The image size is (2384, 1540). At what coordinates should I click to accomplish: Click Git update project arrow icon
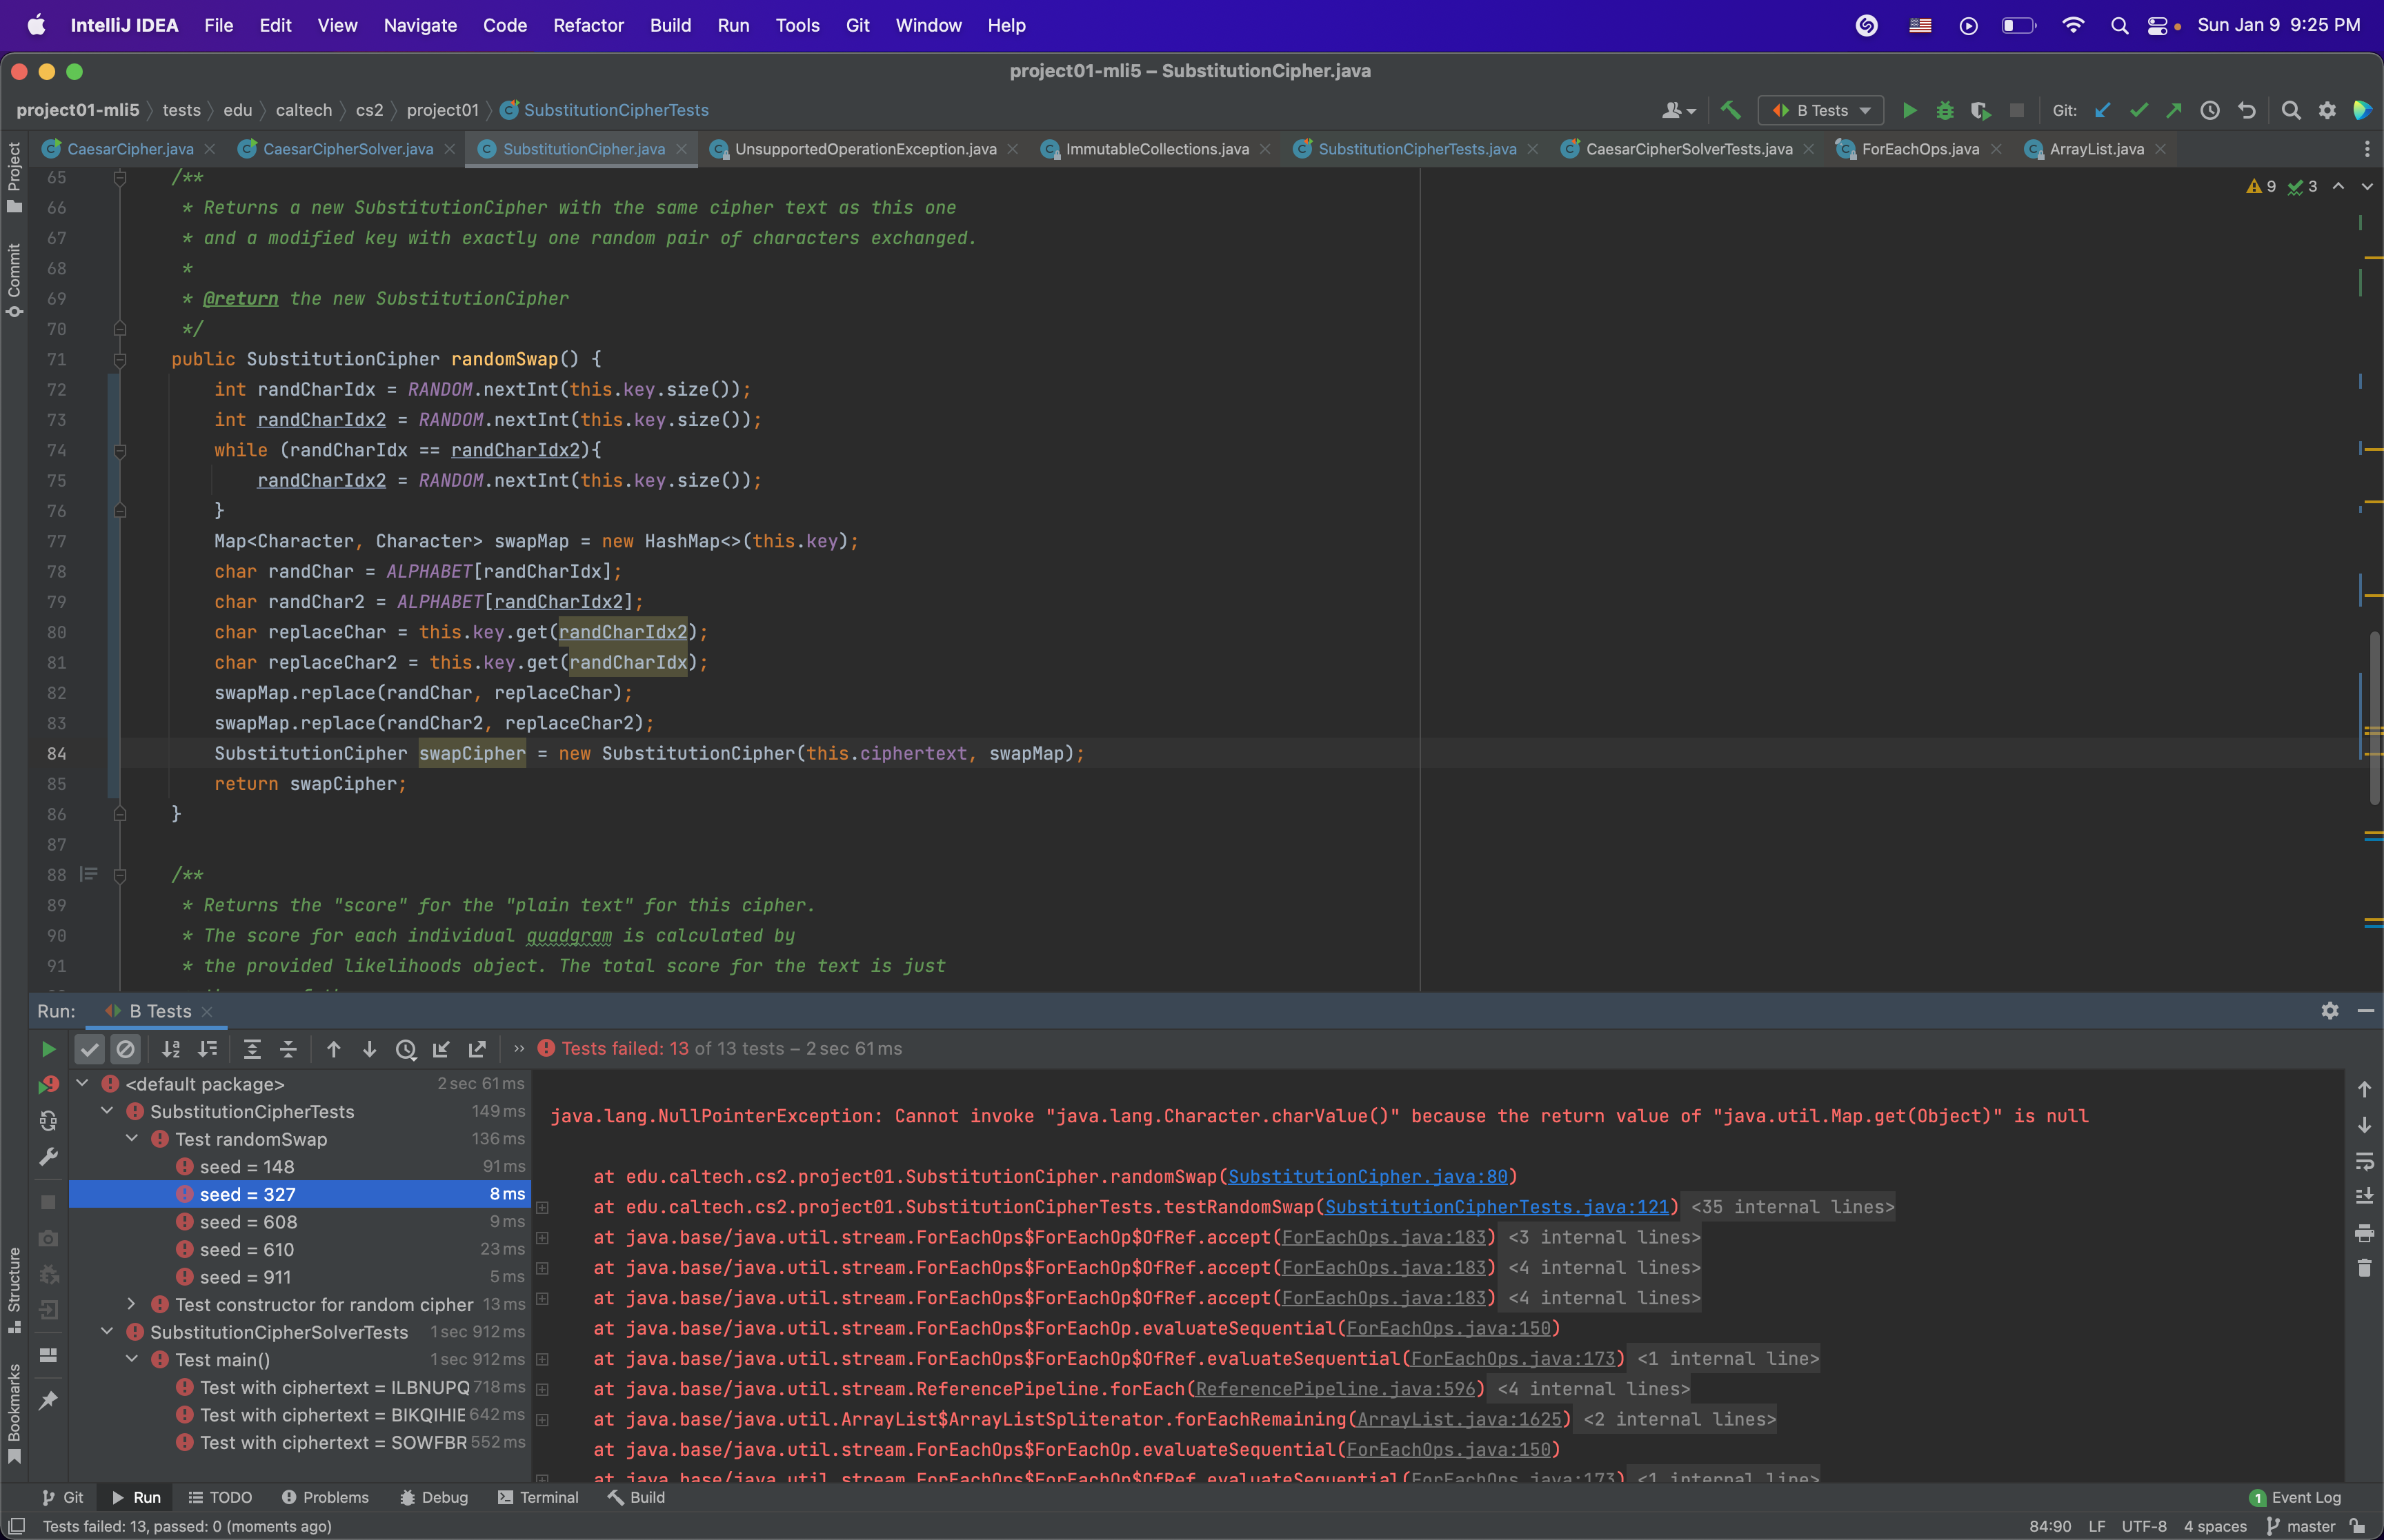[x=2102, y=110]
